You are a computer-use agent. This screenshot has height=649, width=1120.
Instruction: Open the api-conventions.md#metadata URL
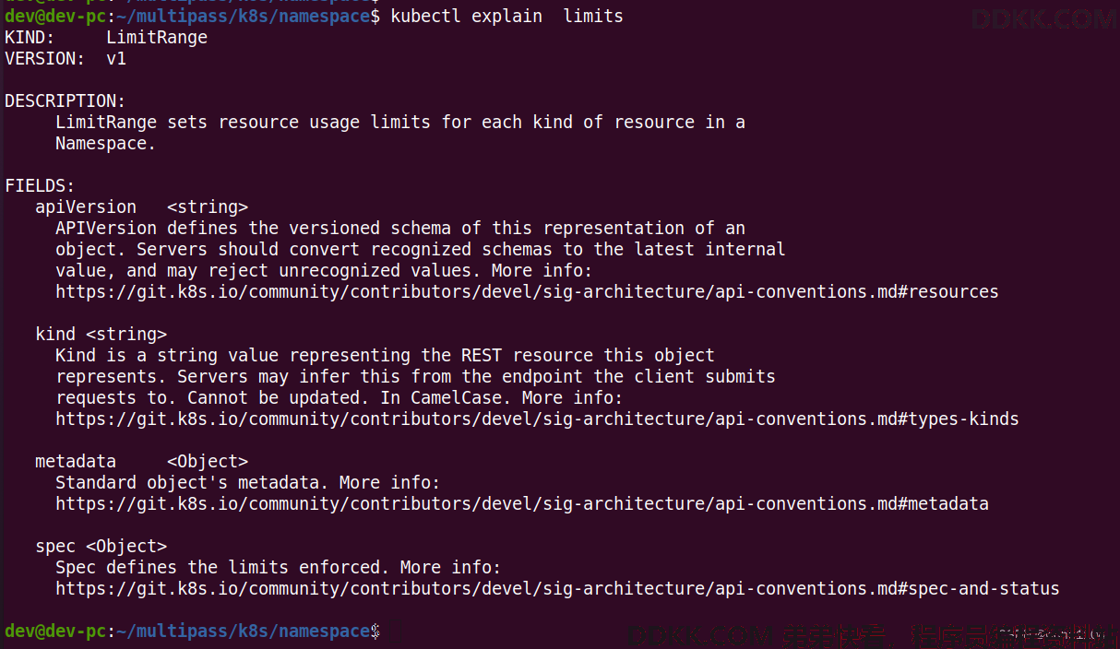[522, 504]
